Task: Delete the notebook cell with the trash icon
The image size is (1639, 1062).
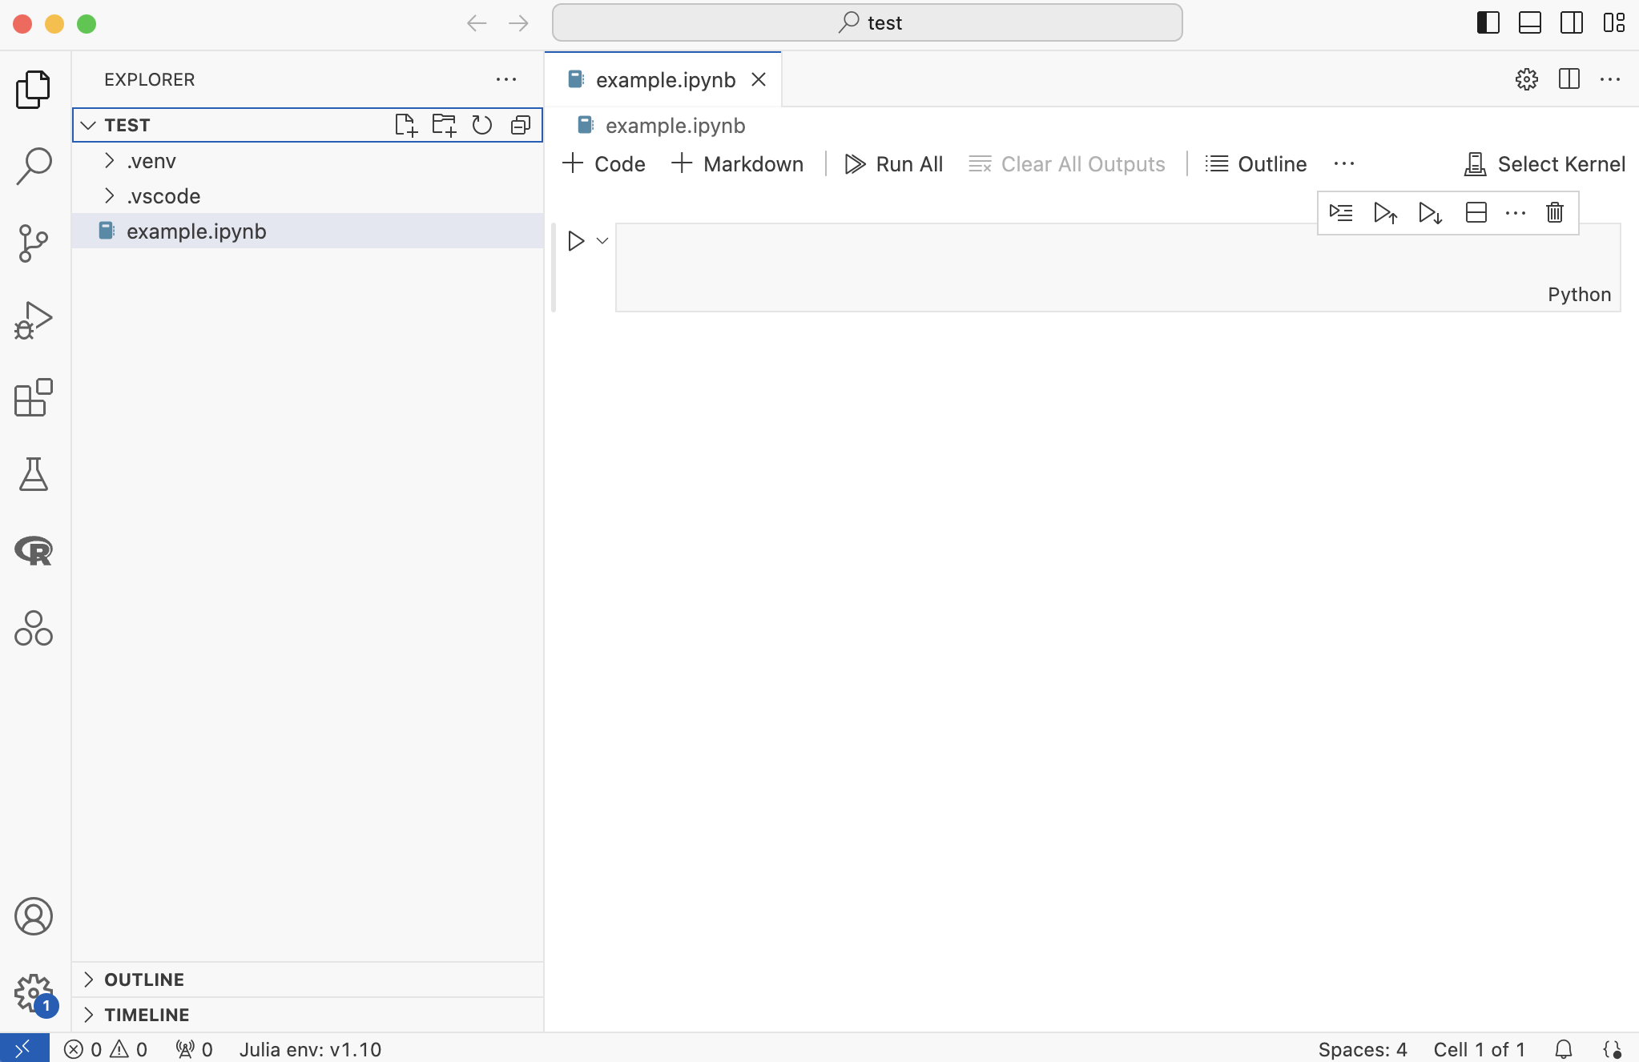Action: pos(1555,212)
